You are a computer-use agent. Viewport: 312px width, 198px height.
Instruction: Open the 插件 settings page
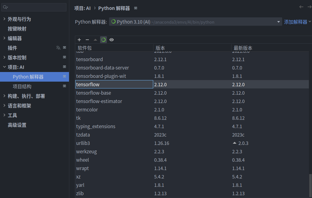pyautogui.click(x=12, y=48)
